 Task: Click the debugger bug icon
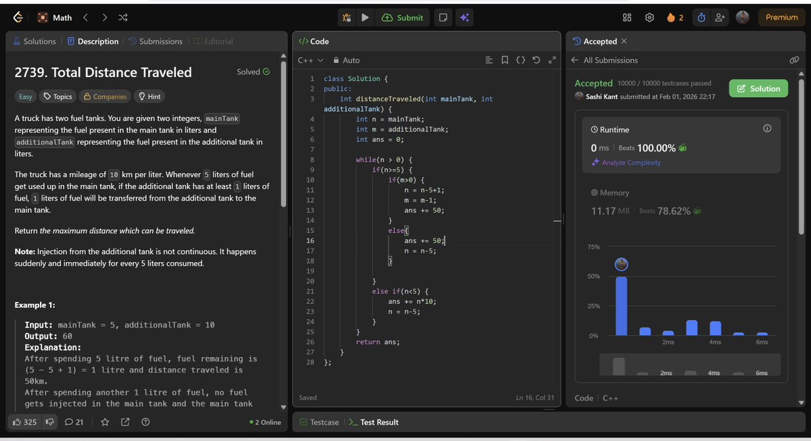pos(346,18)
